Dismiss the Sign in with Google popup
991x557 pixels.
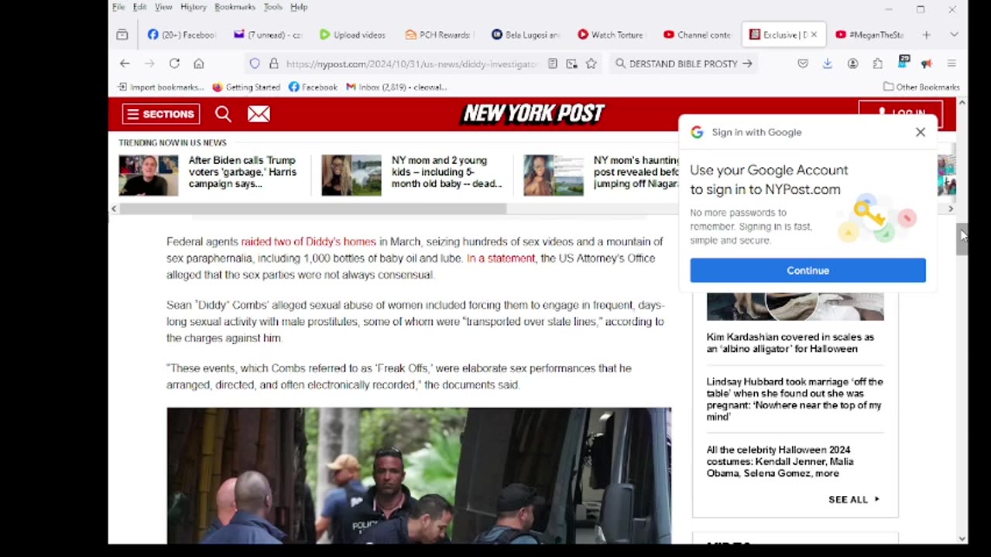[x=920, y=132]
